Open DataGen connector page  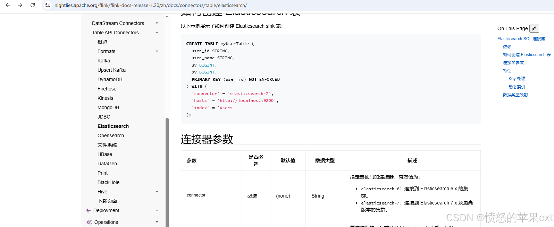(x=107, y=164)
